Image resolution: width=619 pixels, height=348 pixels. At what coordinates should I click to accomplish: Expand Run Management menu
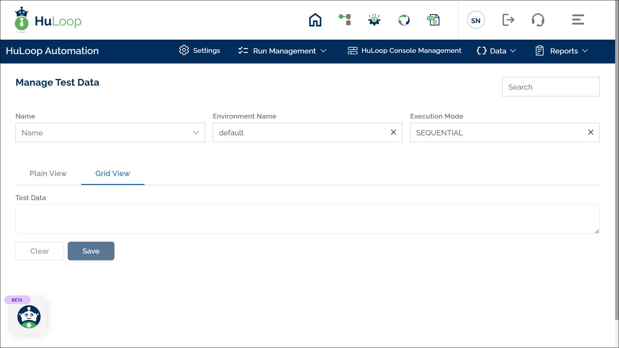pos(282,51)
